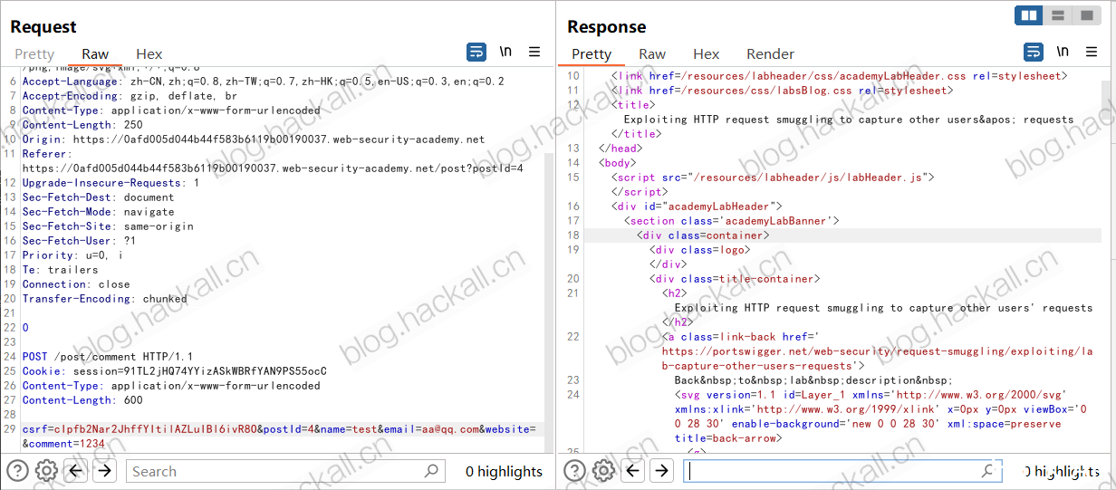
Task: Switch Request view to Pretty tab
Action: (34, 54)
